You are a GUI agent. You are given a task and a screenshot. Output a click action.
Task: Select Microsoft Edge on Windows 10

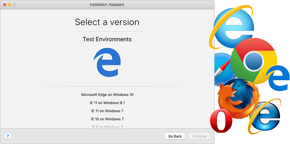click(x=107, y=94)
